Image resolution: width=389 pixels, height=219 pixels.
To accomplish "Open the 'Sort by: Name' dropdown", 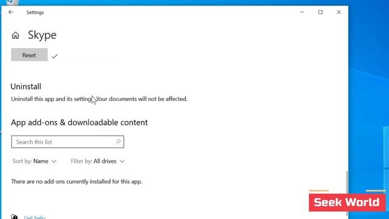I will (x=35, y=161).
